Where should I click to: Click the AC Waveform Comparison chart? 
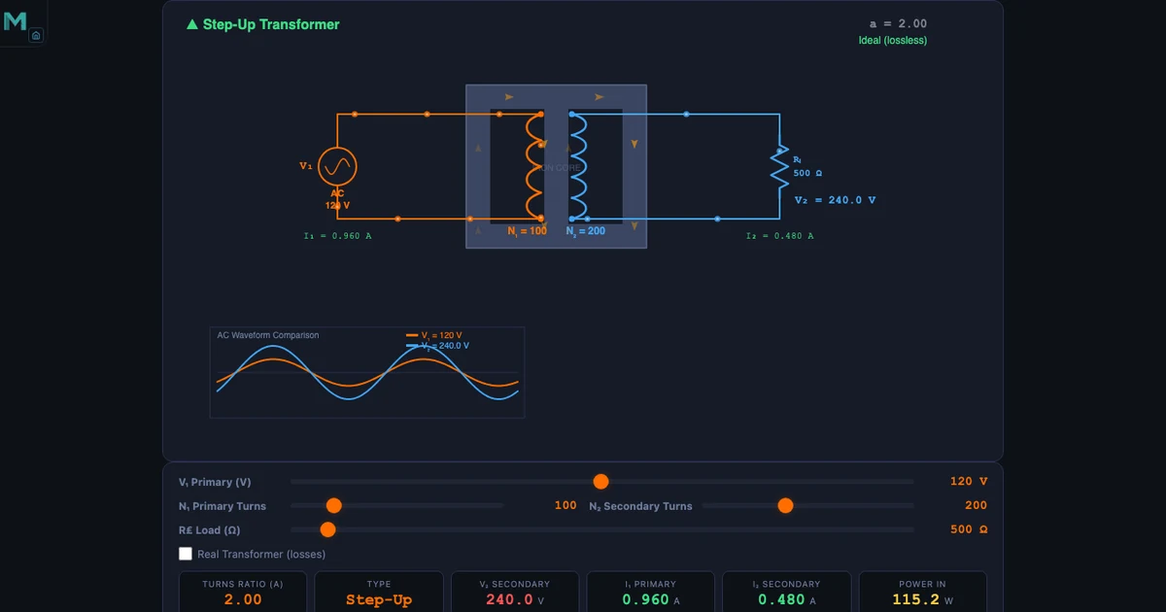click(x=367, y=372)
